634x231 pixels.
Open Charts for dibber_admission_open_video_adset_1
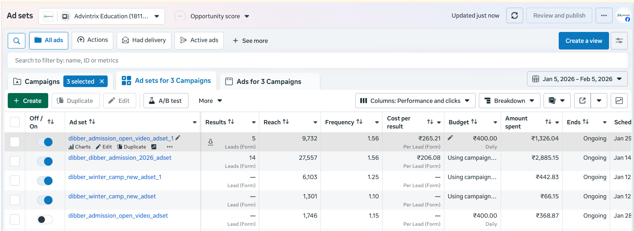click(x=80, y=147)
